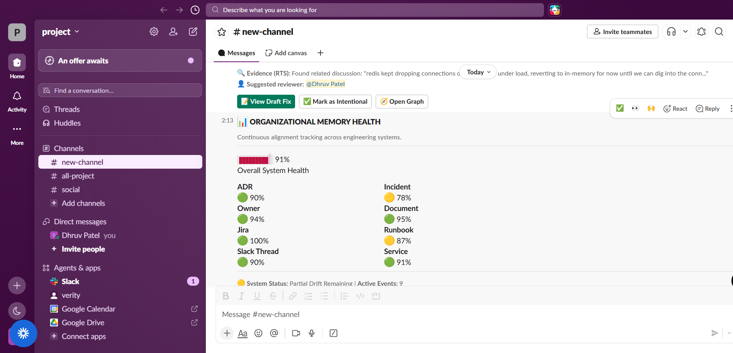The image size is (733, 353).
Task: Search in channel magnifier icon
Action: pos(719,32)
